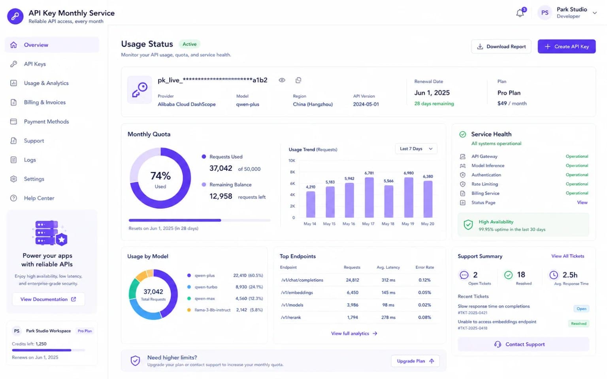Click the large key icon beside pk_live key
This screenshot has height=379, width=607.
(x=139, y=90)
